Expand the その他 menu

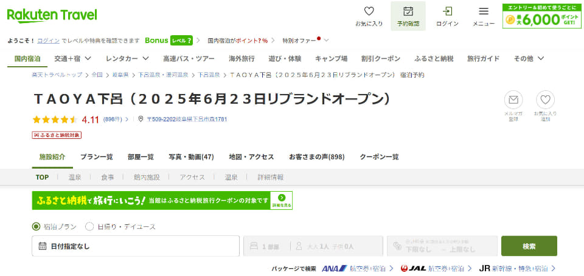click(529, 59)
